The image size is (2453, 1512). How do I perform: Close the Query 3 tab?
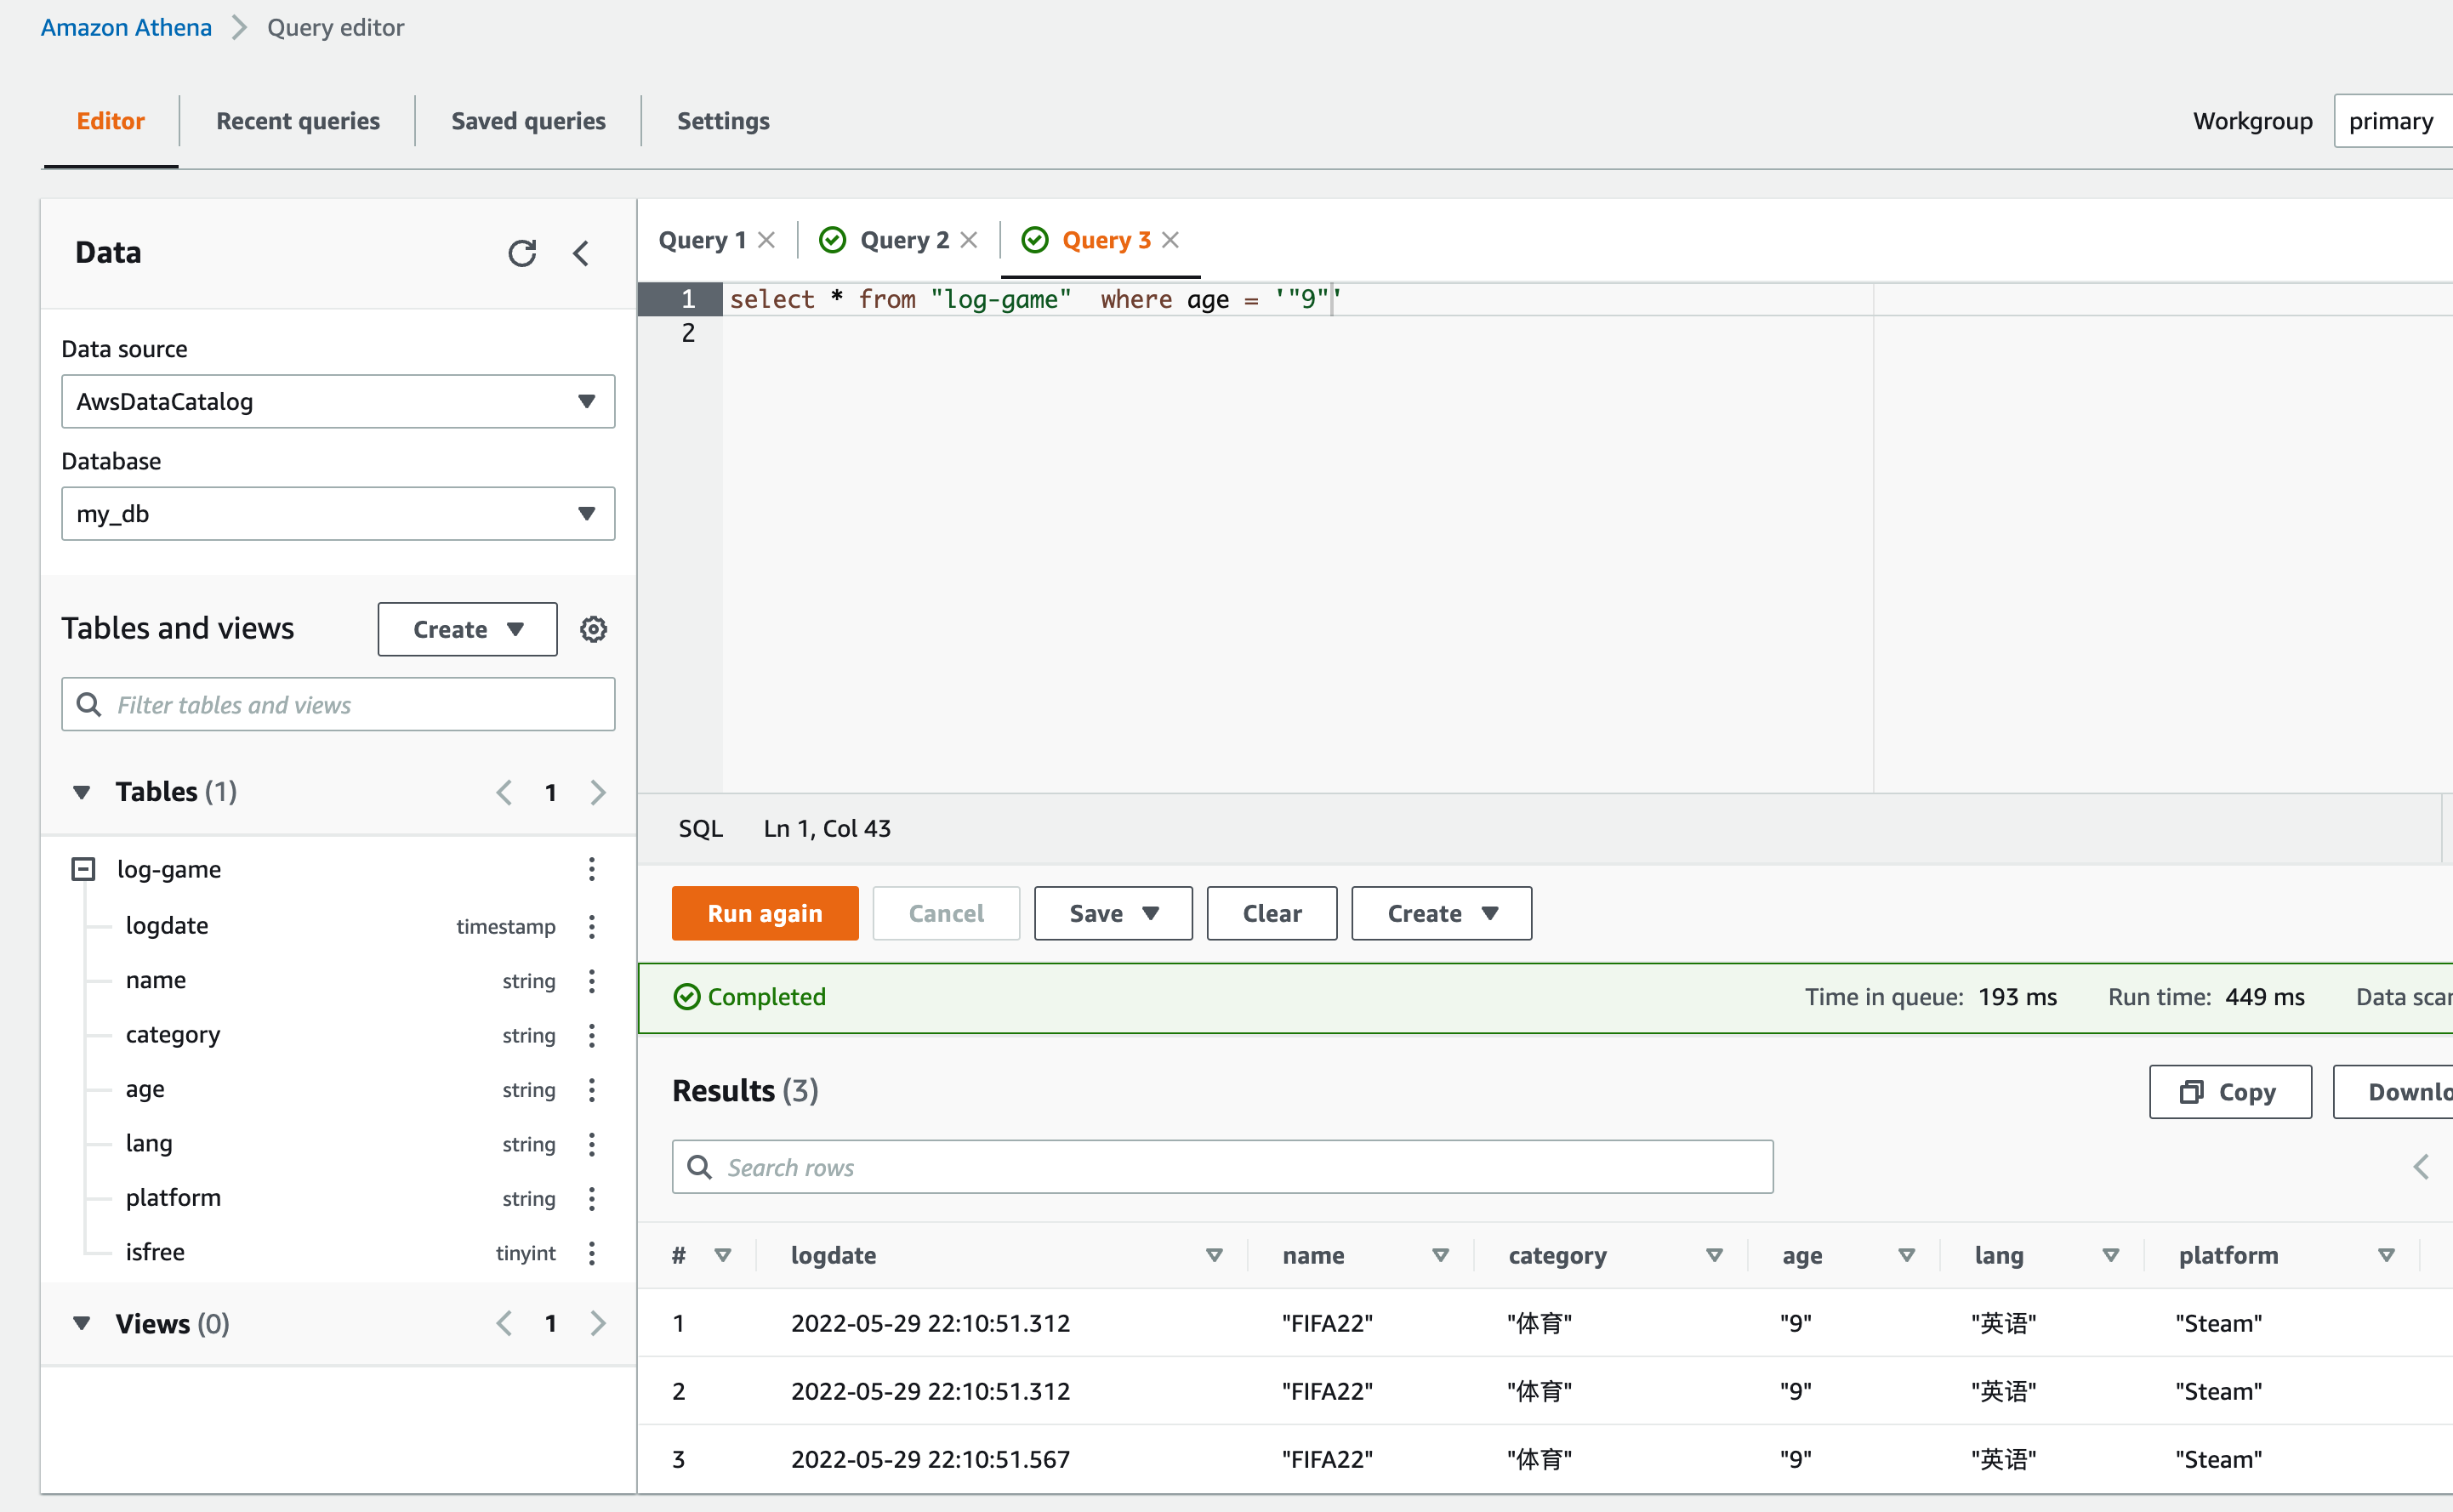point(1170,240)
